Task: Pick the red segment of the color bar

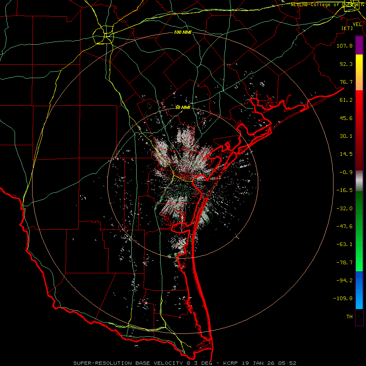Action: [x=359, y=130]
